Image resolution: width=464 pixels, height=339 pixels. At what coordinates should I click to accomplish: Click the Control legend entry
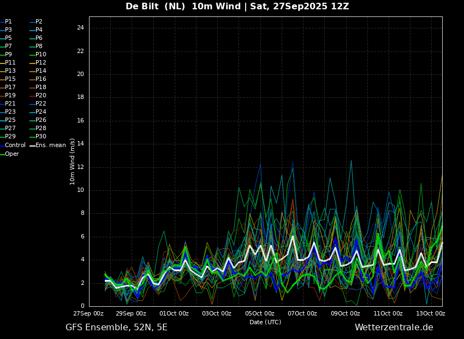coord(13,145)
